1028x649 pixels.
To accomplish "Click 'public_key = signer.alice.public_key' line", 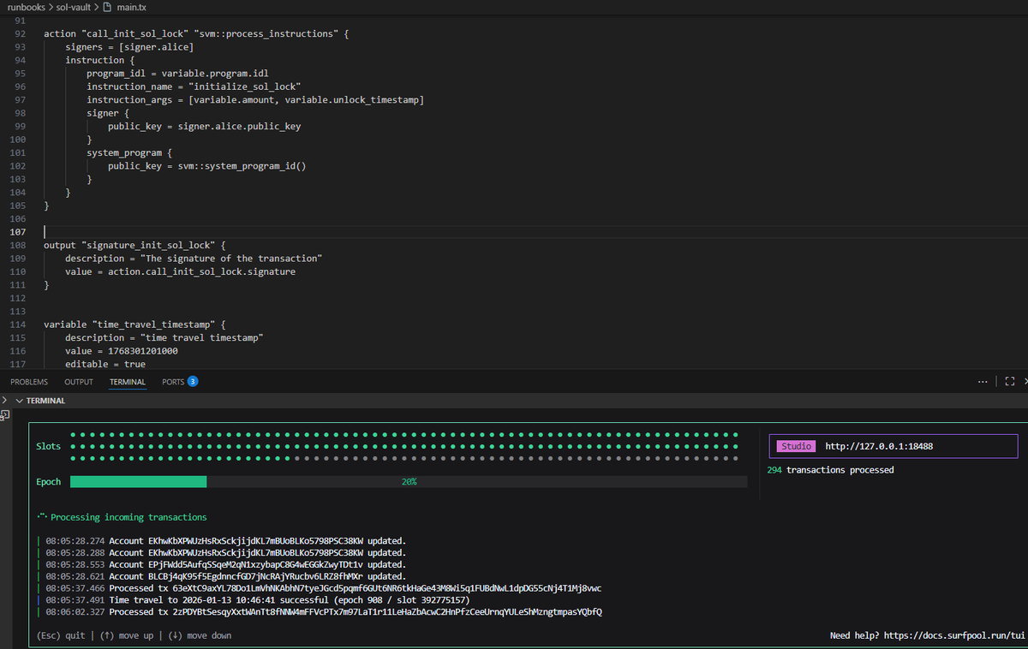I will coord(204,127).
